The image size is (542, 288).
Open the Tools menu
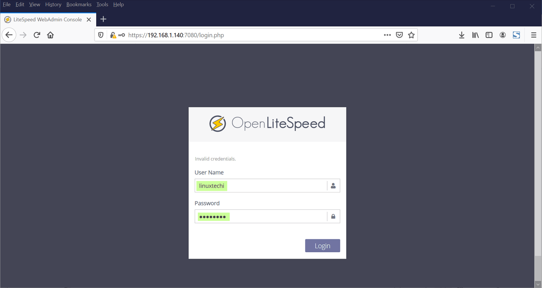[102, 4]
